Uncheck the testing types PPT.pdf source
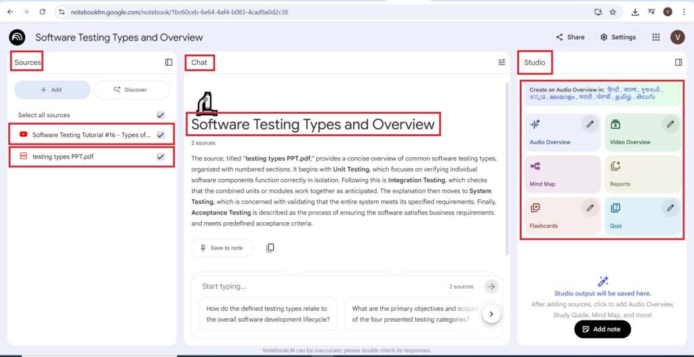Screen dimensions: 694x357 click(161, 156)
